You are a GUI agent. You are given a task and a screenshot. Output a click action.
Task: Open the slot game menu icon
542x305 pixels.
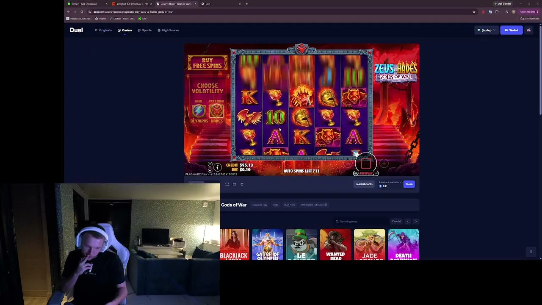pos(210,164)
